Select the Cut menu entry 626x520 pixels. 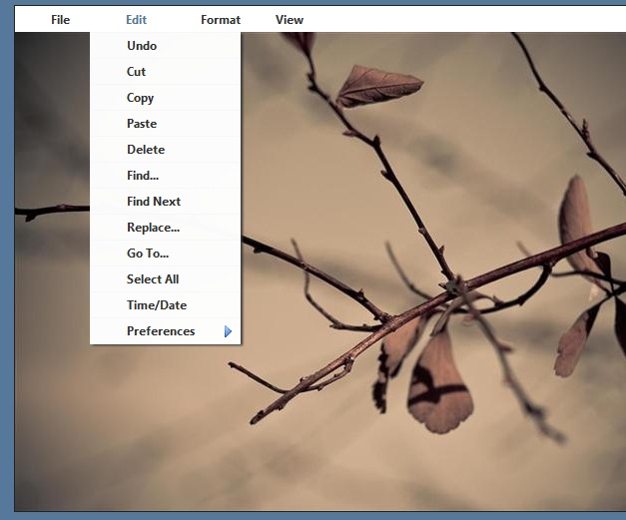[137, 72]
